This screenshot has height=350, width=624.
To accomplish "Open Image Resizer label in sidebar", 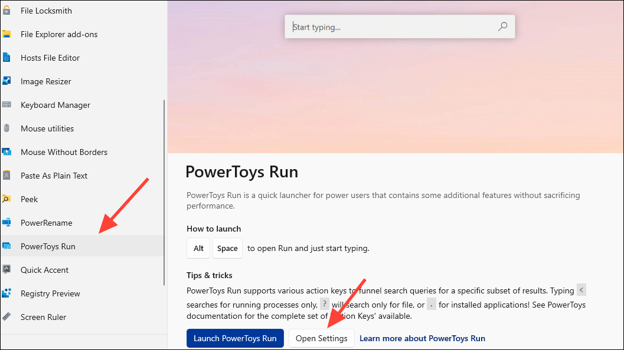I will point(46,81).
